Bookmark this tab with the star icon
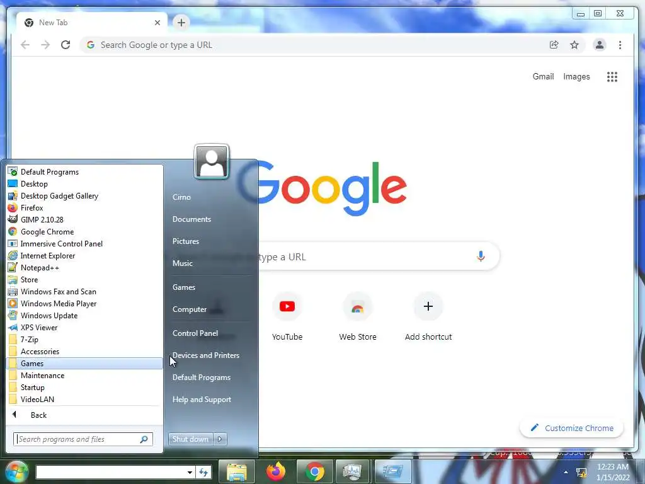 point(574,45)
